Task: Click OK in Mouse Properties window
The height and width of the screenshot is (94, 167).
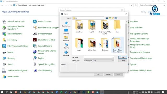Action: 98,74
